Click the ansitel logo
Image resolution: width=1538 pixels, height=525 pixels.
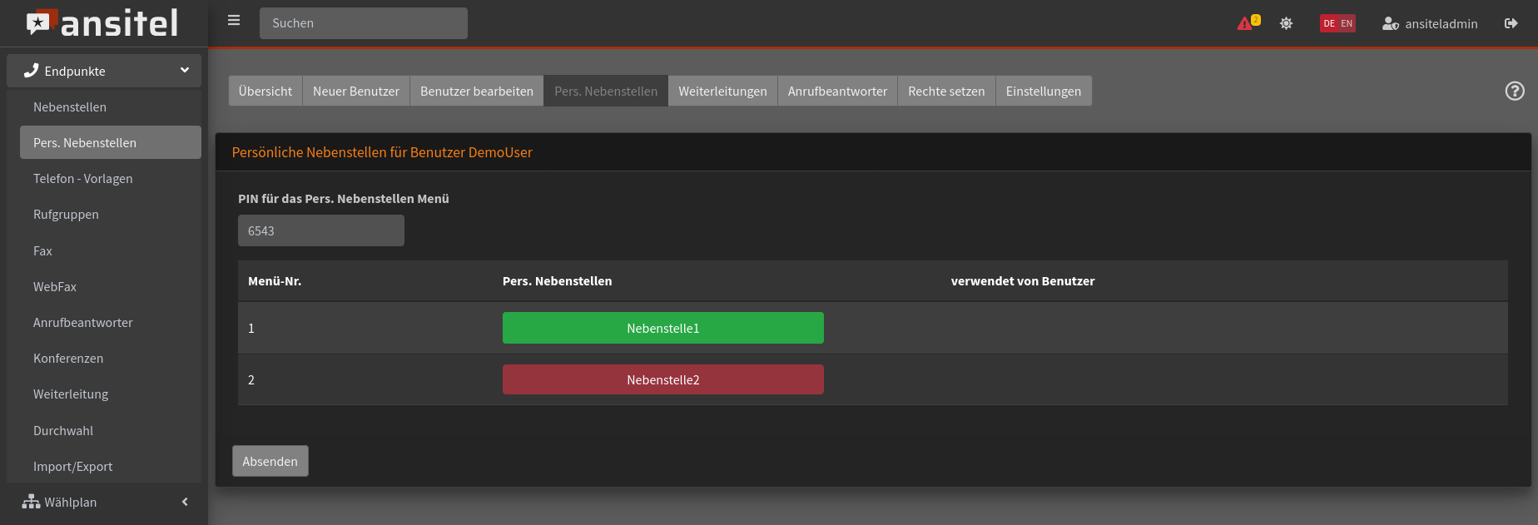pos(103,23)
